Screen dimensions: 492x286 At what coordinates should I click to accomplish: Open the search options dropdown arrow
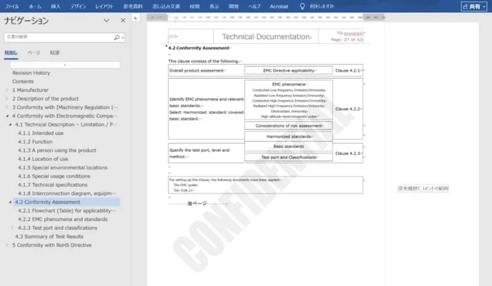point(123,38)
